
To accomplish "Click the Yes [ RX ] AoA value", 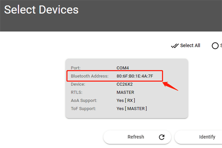I will tap(126, 100).
